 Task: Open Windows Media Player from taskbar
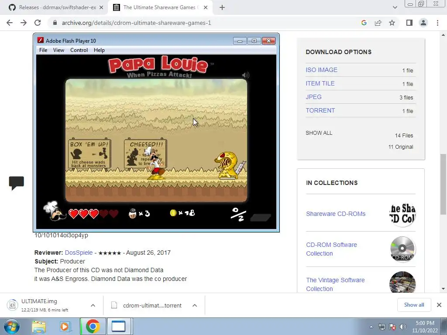(x=65, y=326)
